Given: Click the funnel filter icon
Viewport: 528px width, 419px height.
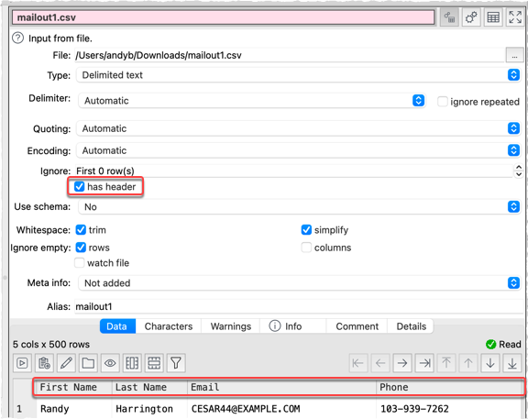Looking at the screenshot, I should pos(176,363).
